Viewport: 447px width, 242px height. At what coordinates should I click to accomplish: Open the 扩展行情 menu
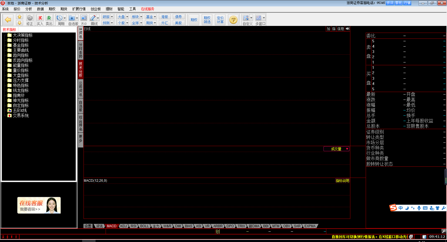pyautogui.click(x=79, y=9)
